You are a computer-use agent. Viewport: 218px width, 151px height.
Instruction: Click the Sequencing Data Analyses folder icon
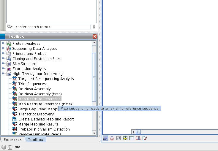(9, 48)
